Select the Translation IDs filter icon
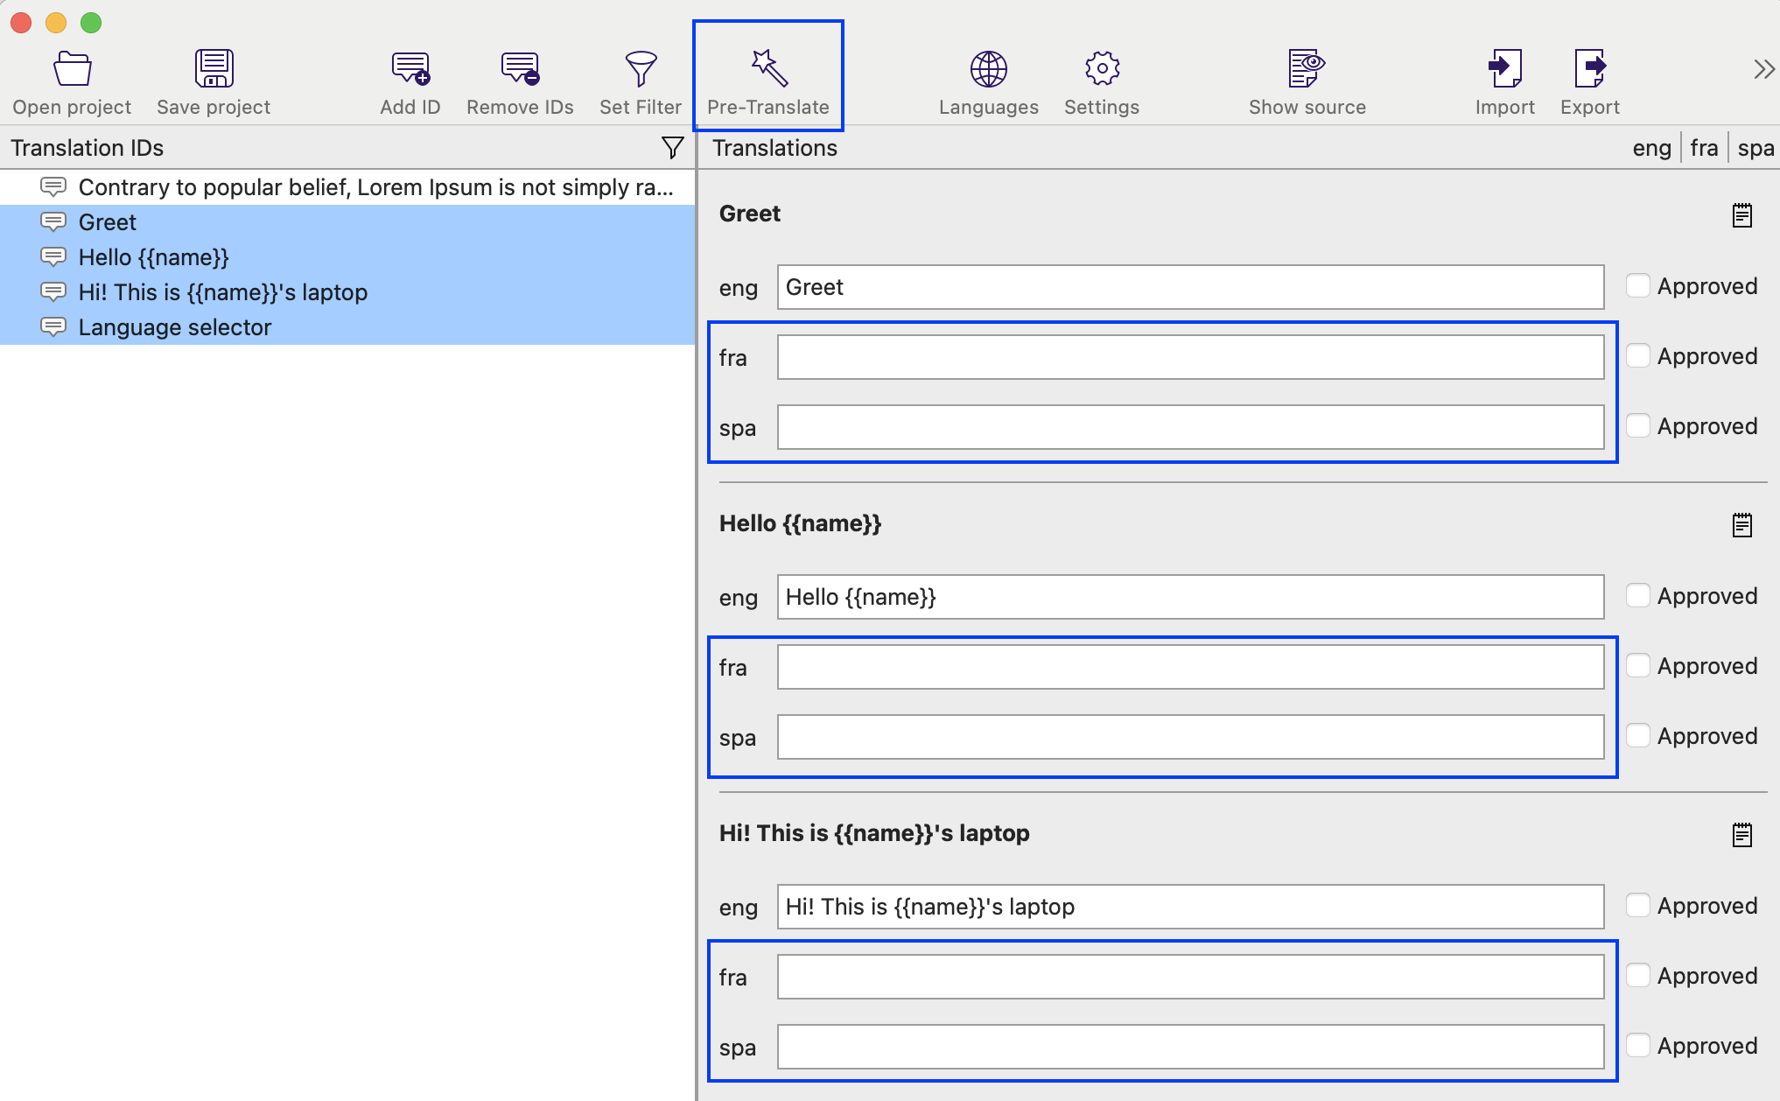Screen dimensions: 1780x1101 673,148
